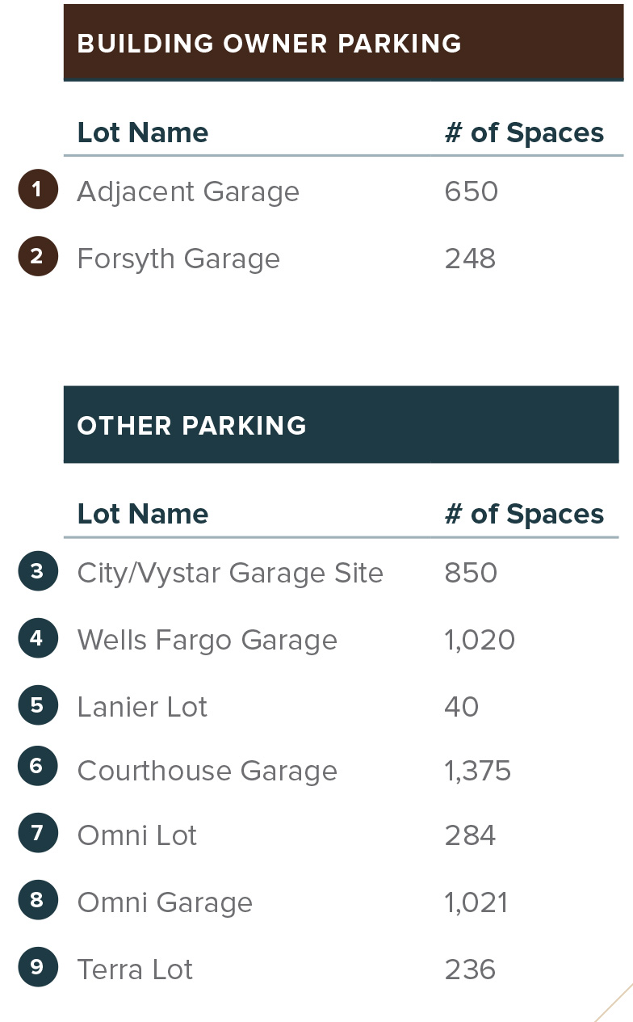Viewport: 633px width, 1022px height.
Task: Select the number 7 circle marker
Action: pyautogui.click(x=37, y=832)
